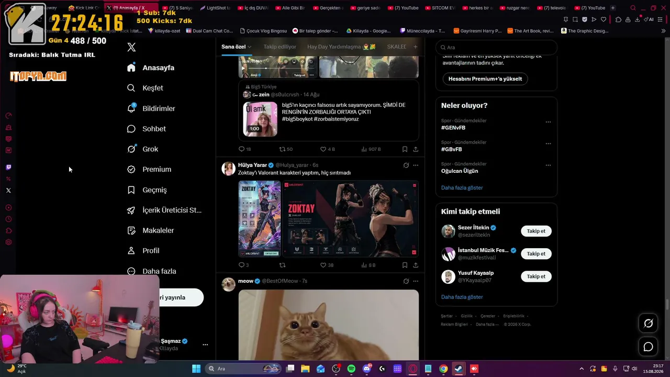Open floating Grok button
The width and height of the screenshot is (670, 377).
click(648, 324)
